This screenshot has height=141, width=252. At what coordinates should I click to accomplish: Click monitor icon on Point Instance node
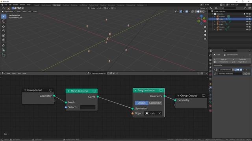(161, 90)
